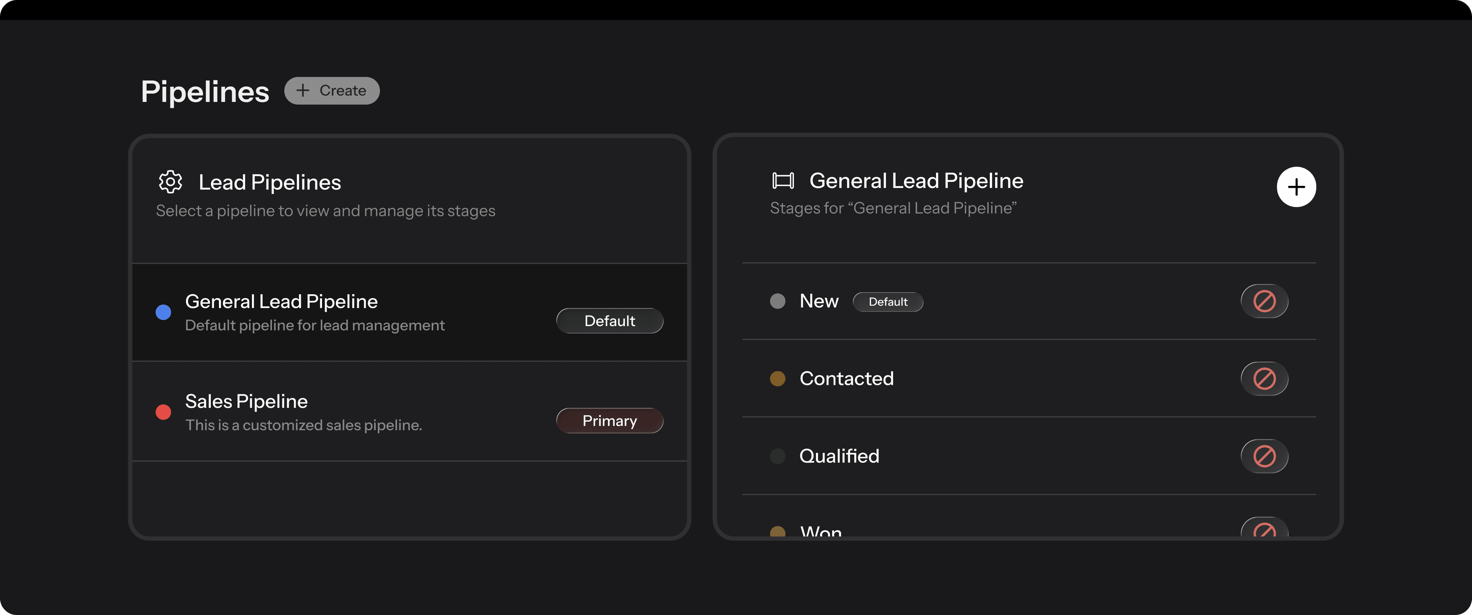Image resolution: width=1472 pixels, height=615 pixels.
Task: Click the red dot next to Sales Pipeline
Action: (x=163, y=411)
